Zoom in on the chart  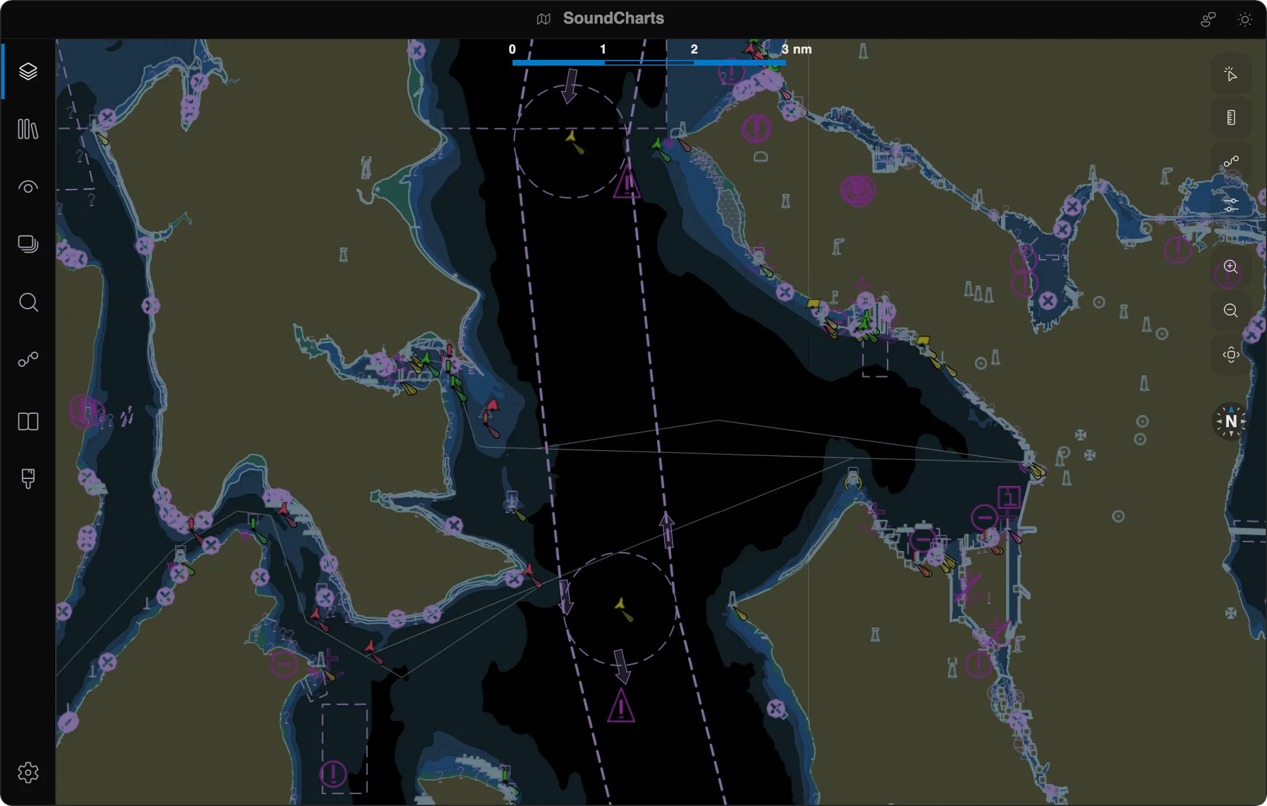(1231, 267)
